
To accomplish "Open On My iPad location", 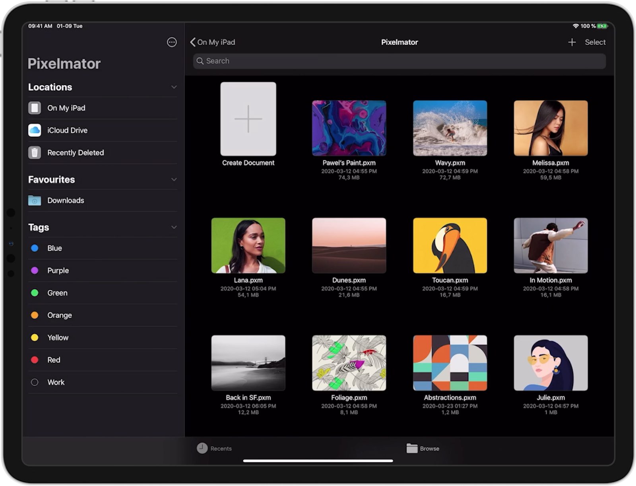I will tap(103, 108).
